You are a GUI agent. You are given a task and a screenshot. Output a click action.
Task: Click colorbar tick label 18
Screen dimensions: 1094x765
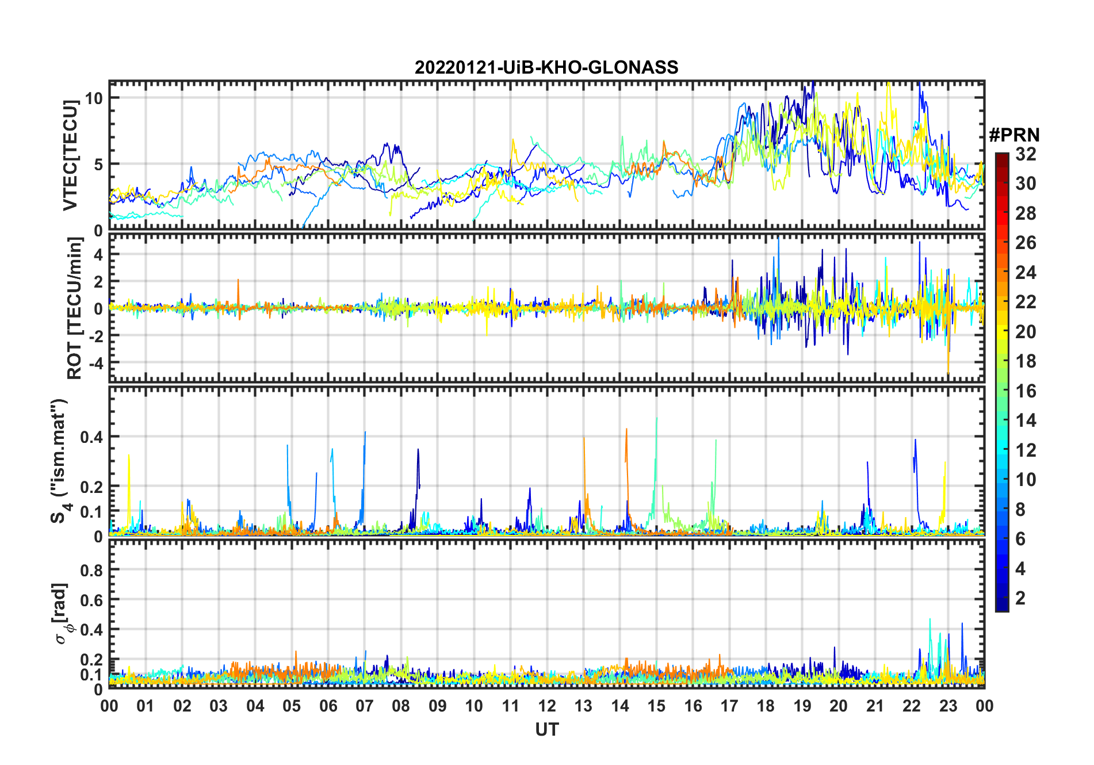(1026, 361)
